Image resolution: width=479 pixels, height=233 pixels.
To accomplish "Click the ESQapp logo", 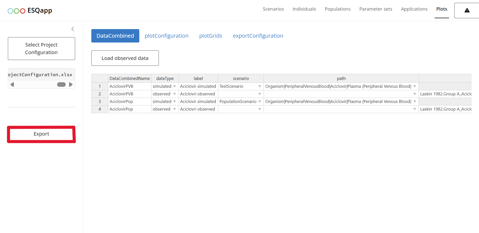I will [30, 11].
